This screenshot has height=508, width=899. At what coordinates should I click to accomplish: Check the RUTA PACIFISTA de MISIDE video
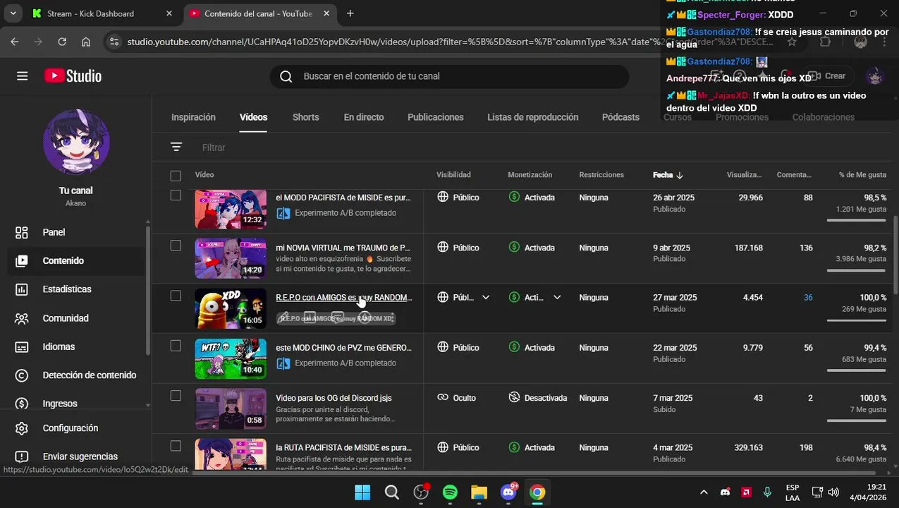[176, 446]
